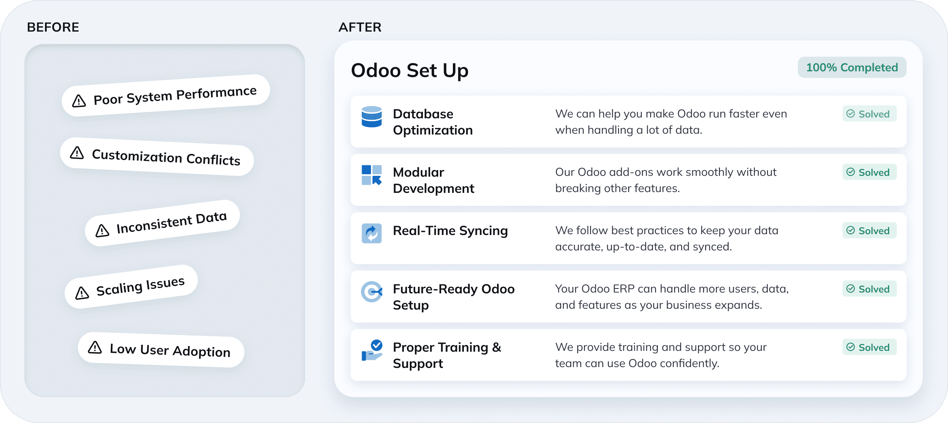Click Solved badge for Future-Ready Odoo Setup
Screen dimensions: 948x423
(869, 289)
